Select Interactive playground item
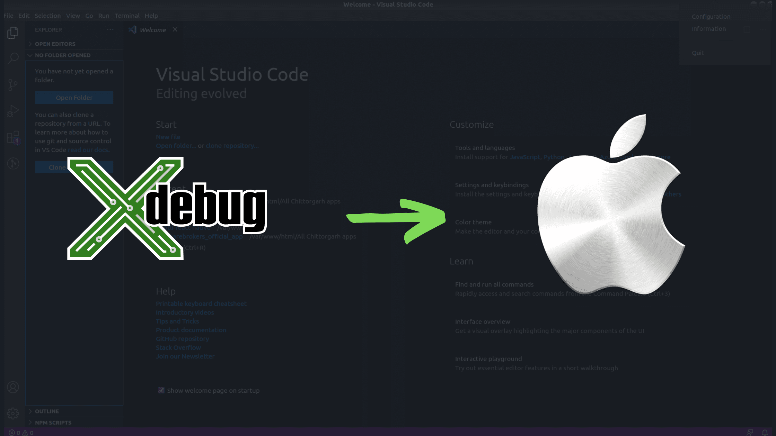 (x=488, y=359)
